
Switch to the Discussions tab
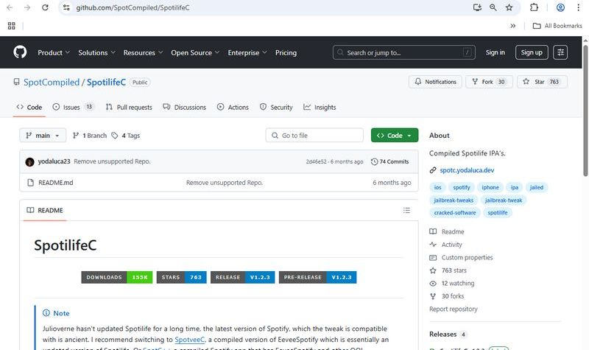185,107
